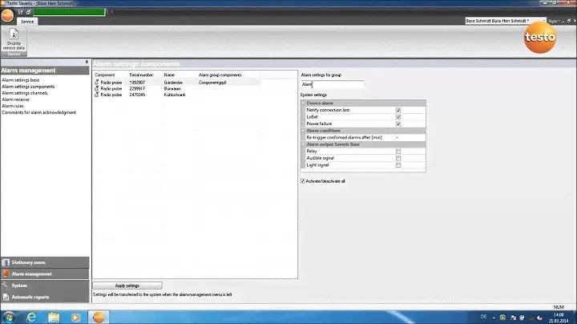Viewport: 577px width, 324px height.
Task: Toggle the Notify connection lost checkbox
Action: click(x=397, y=110)
